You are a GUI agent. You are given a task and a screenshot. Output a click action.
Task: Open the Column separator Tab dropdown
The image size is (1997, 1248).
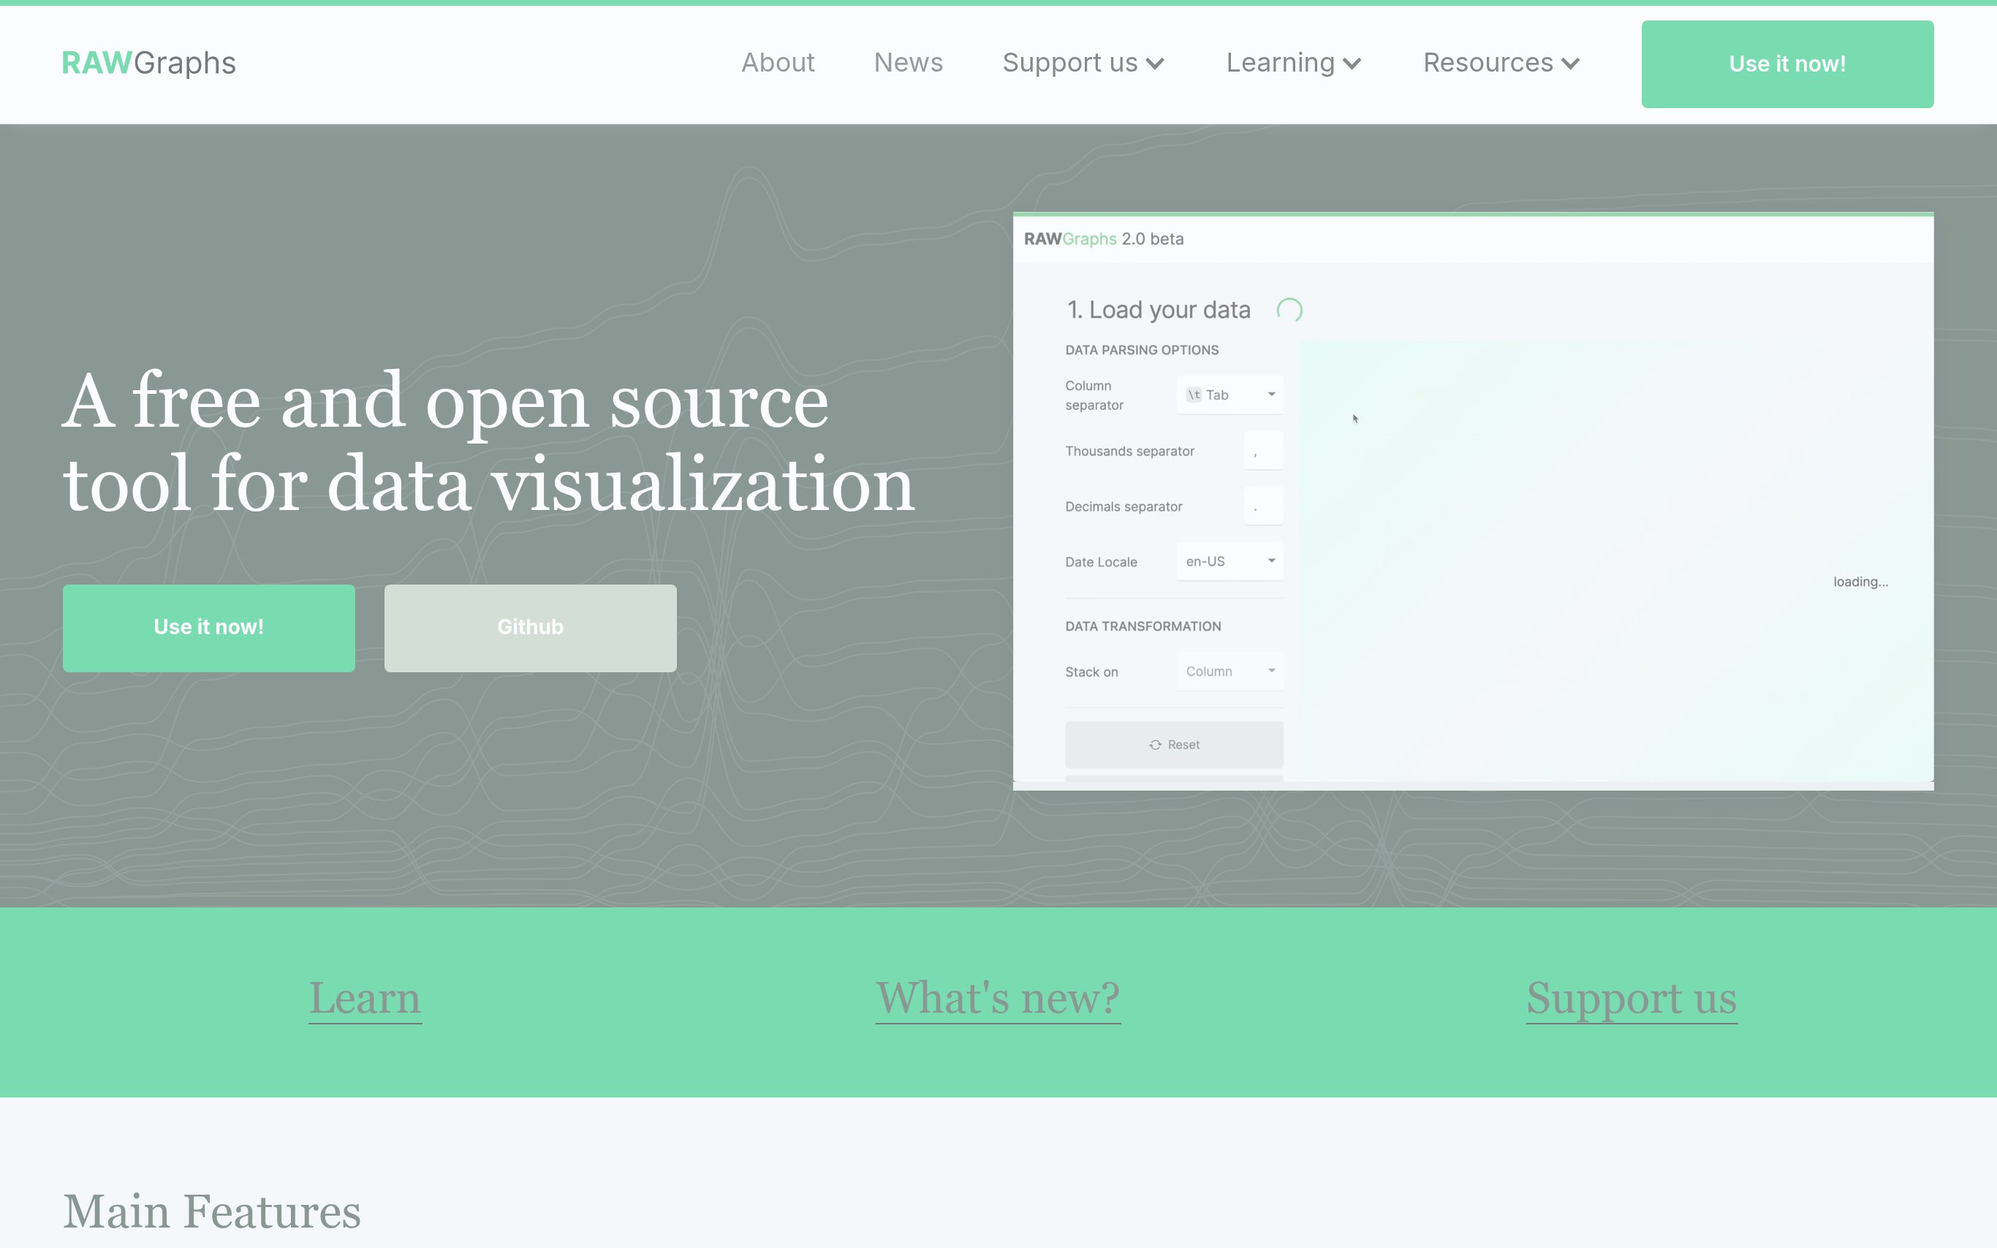1229,395
